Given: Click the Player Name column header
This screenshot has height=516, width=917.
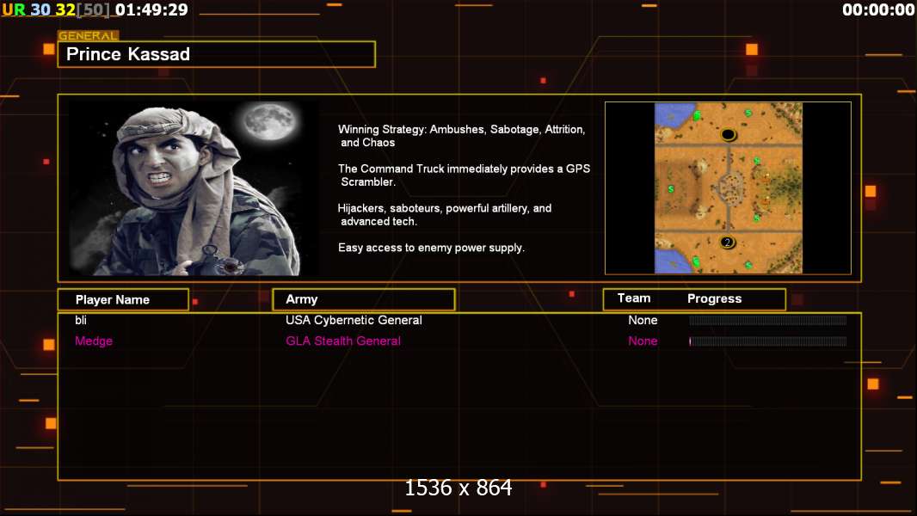Looking at the screenshot, I should pos(123,300).
